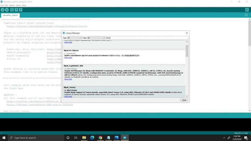Open More info for Blynk For Chinese
Screen dimensions: 251x141
point(68,58)
